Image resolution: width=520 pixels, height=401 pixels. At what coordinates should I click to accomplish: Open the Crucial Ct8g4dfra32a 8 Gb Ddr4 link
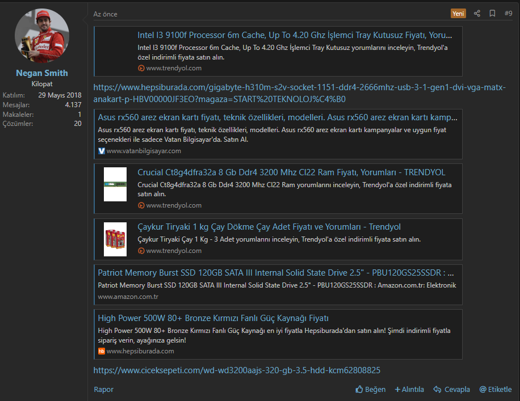(291, 172)
